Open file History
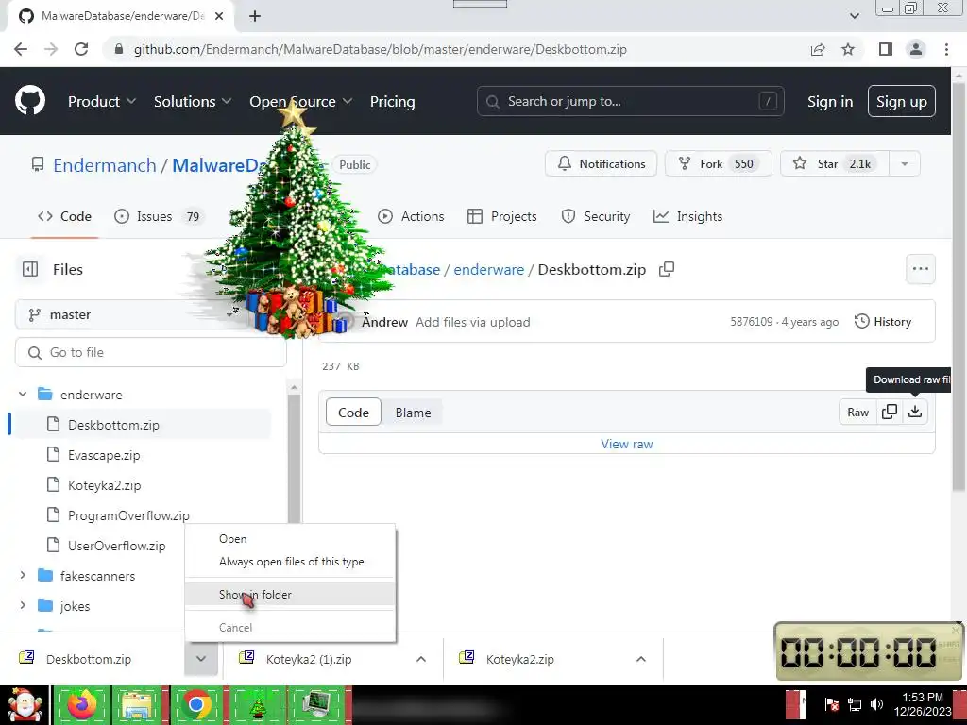Viewport: 967px width, 725px height. point(883,322)
